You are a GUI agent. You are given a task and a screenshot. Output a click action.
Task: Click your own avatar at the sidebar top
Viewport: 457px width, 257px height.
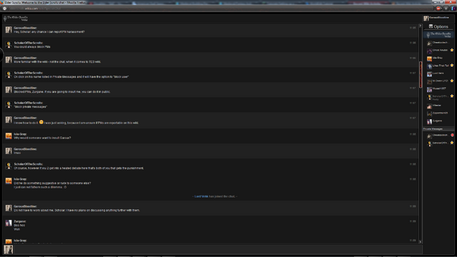click(426, 19)
